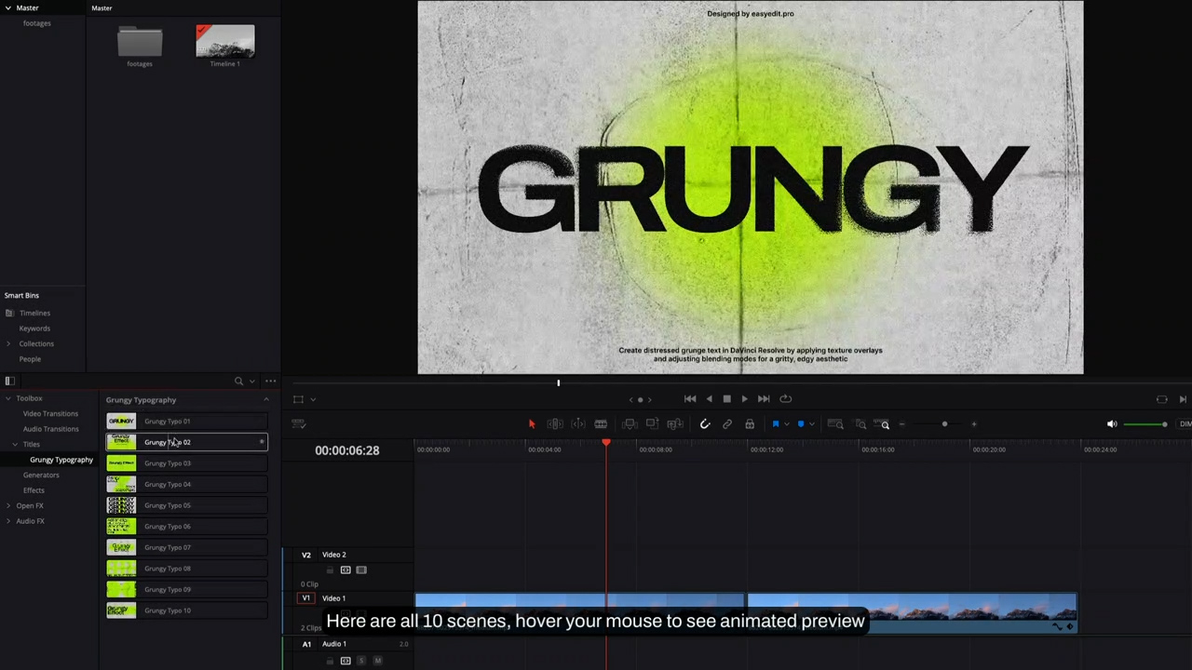This screenshot has height=670, width=1192.
Task: Open the effects panel three-dot options menu
Action: pyautogui.click(x=270, y=381)
